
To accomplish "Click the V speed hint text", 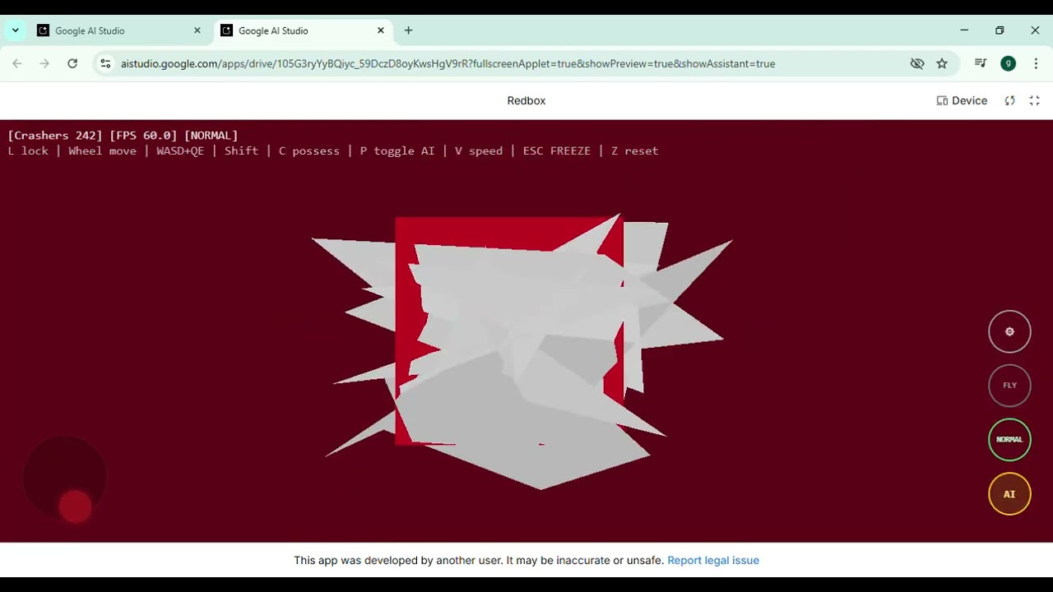I will (x=479, y=151).
